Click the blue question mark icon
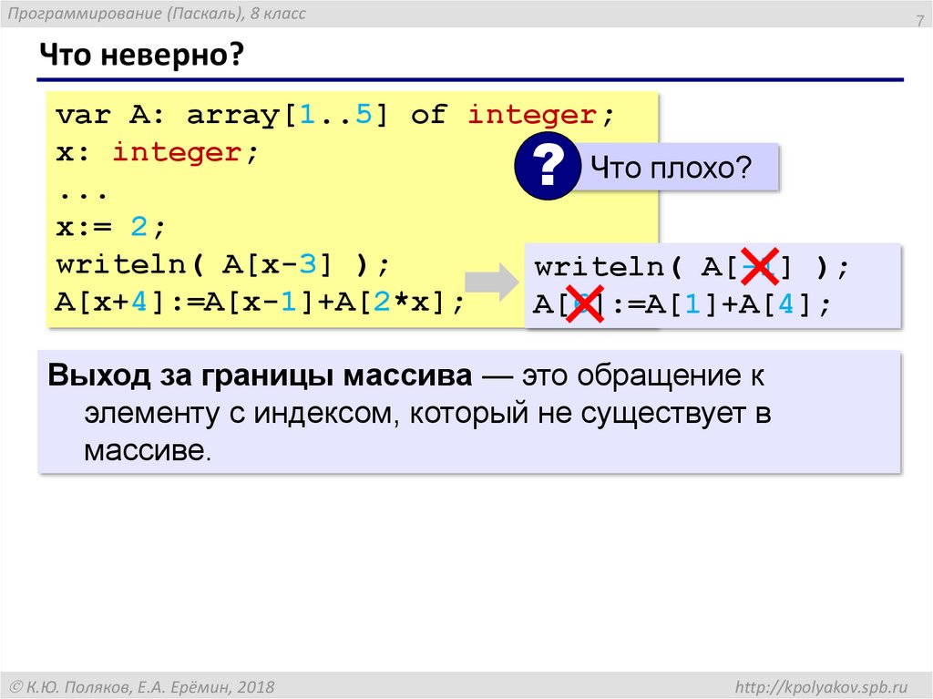 click(x=547, y=166)
